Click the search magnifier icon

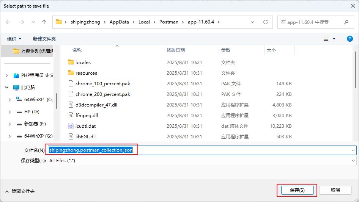[x=346, y=22]
